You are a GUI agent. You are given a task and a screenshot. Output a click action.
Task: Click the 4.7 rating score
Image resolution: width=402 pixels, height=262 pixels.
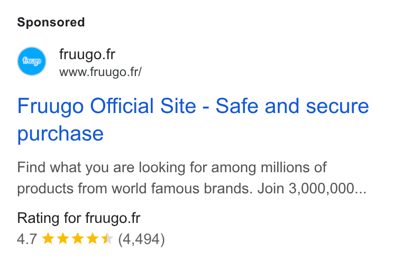pos(27,239)
